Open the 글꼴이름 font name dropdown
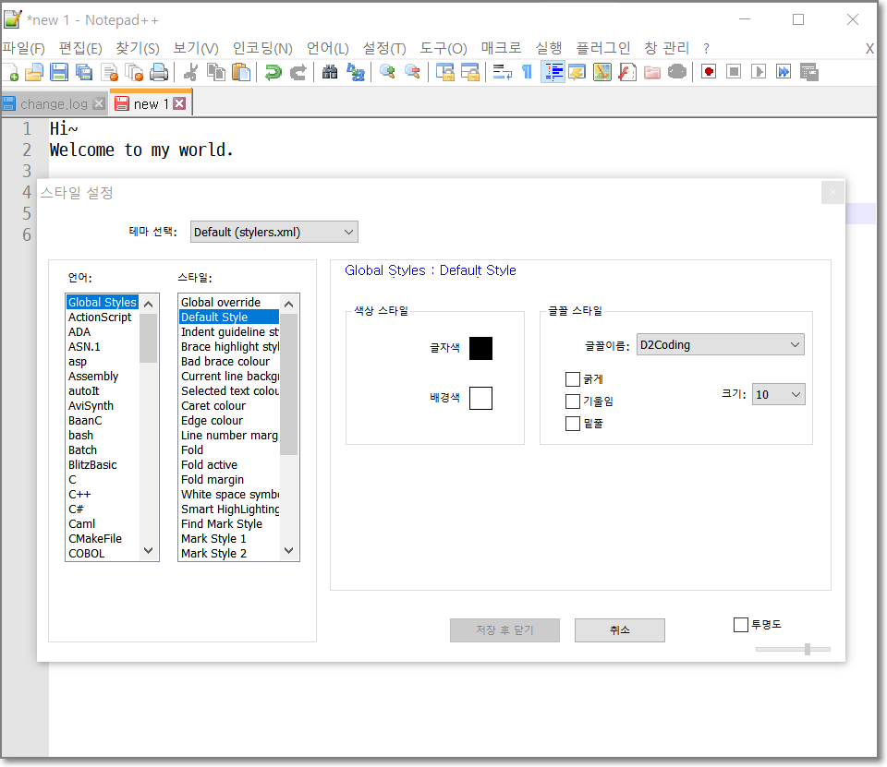The height and width of the screenshot is (767, 887). click(x=720, y=345)
